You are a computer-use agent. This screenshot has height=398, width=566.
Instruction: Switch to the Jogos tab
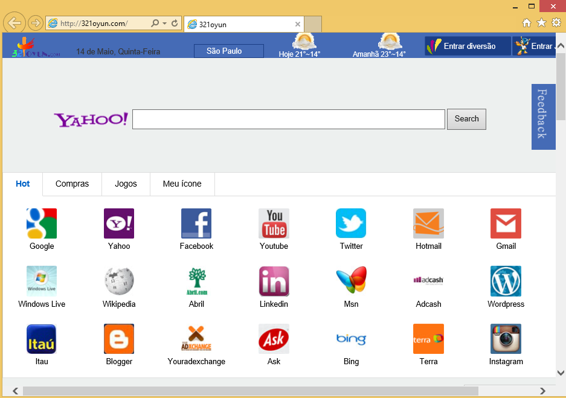[x=126, y=184]
